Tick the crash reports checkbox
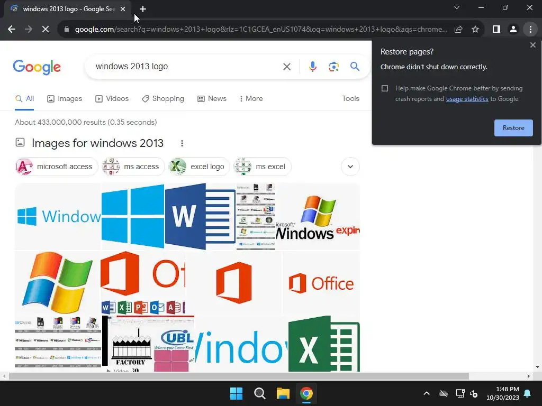This screenshot has height=406, width=542. click(x=385, y=88)
